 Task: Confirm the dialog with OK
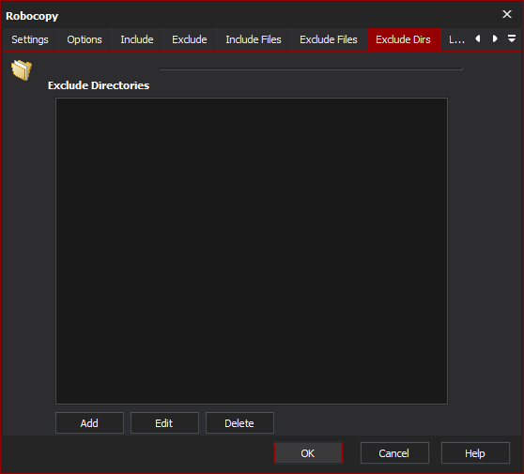click(x=308, y=453)
